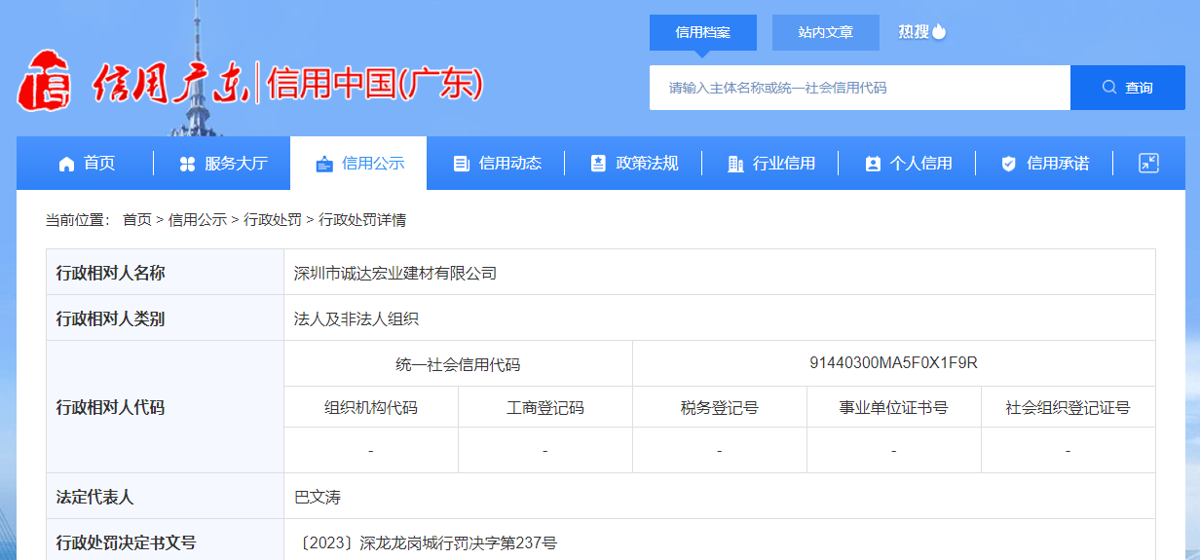Select the 信用档案 search tab
This screenshot has width=1200, height=560.
703,32
